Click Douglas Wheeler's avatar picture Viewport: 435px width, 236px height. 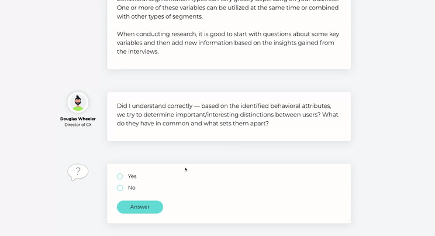[x=78, y=102]
